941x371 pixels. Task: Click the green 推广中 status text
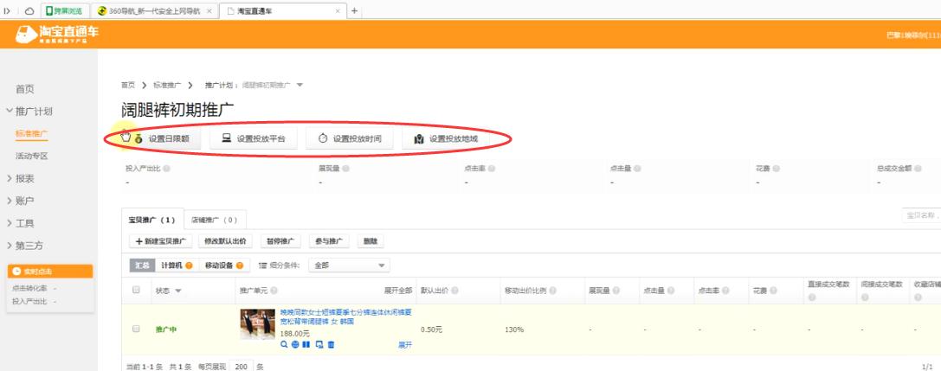tap(166, 329)
